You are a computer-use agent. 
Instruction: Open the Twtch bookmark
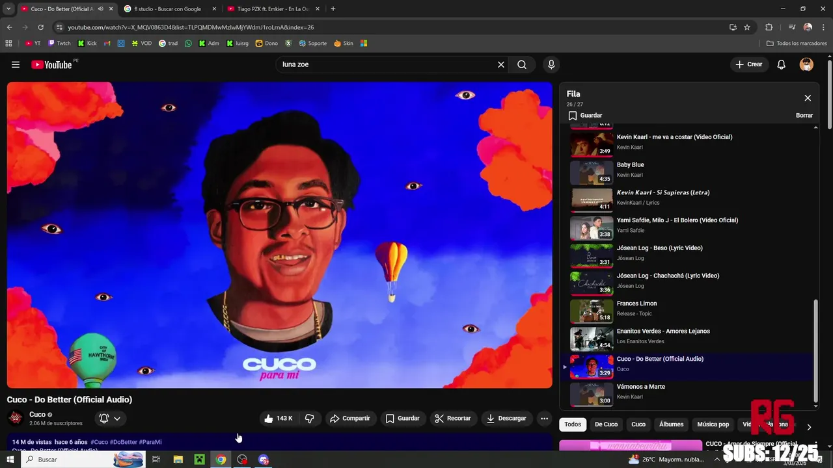[x=59, y=44]
